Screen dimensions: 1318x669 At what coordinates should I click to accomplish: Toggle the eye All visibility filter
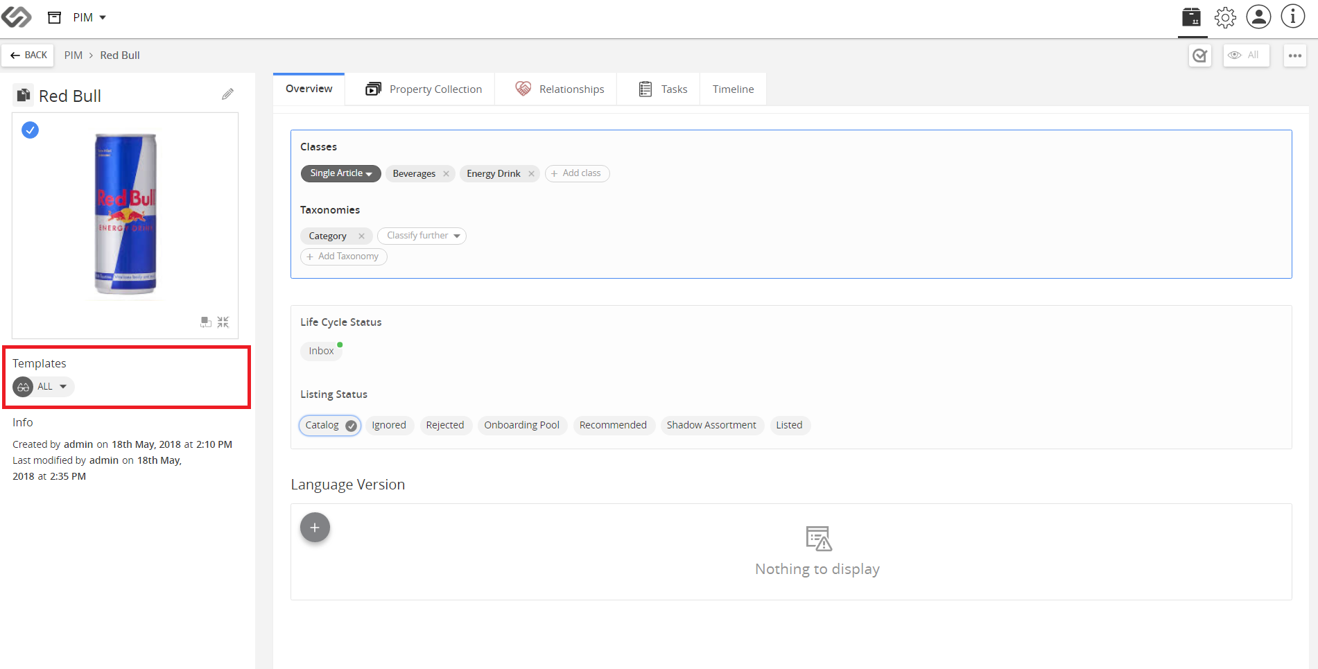[1246, 55]
